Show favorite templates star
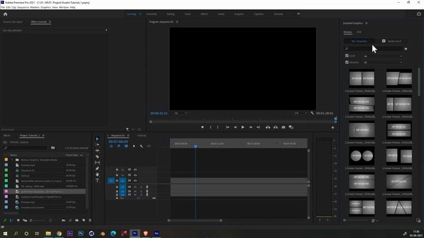This screenshot has width=424, height=238. 405,49
